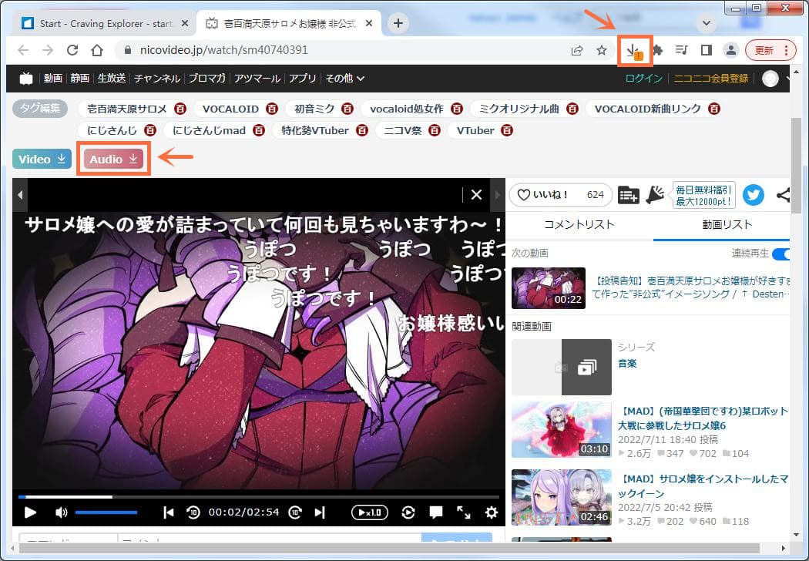Toggle comment display icon
This screenshot has height=561, width=809.
tap(436, 512)
